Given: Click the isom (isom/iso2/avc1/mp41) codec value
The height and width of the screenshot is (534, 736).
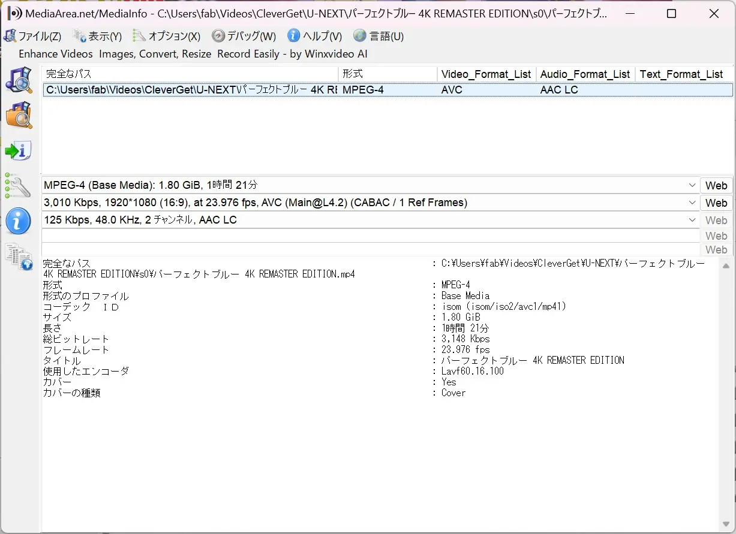Looking at the screenshot, I should pos(504,306).
